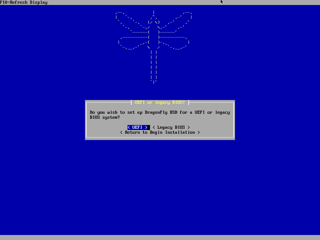Click the 'UEFI or legacy BIOS?' dialog title
320x240 pixels.
[x=160, y=102]
